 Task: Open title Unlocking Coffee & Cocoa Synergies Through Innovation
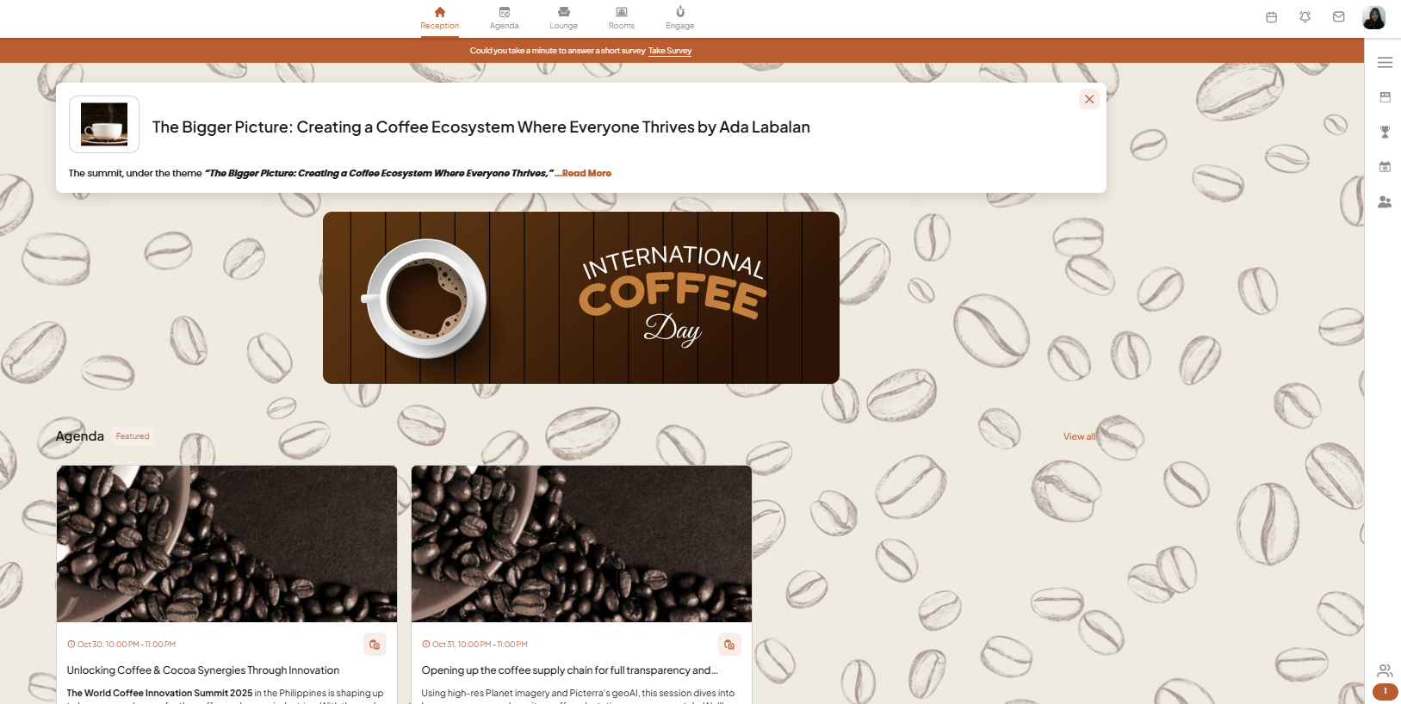(203, 670)
